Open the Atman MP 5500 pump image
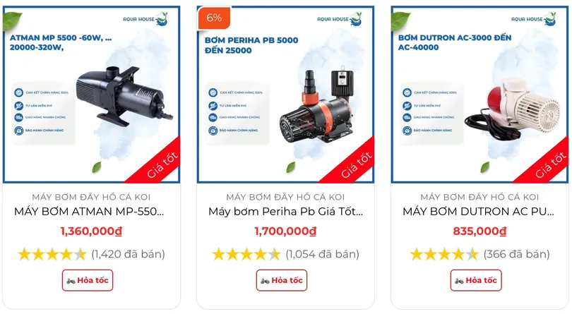 pyautogui.click(x=91, y=95)
